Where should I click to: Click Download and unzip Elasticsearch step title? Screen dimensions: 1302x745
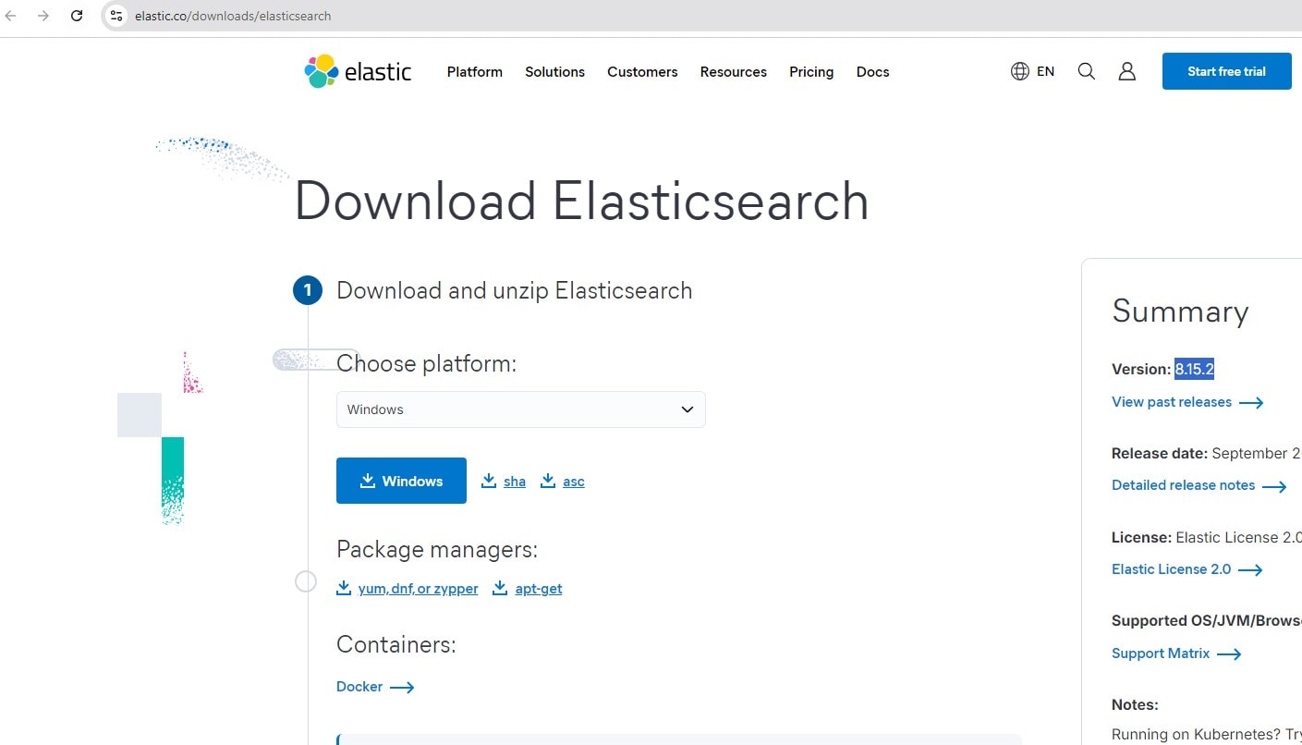[514, 290]
